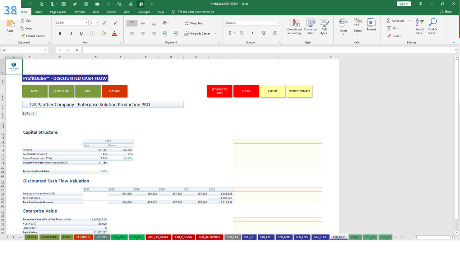Screen dimensions: 460x258
Task: Toggle Middle Align in Alignment group
Action: pos(143,23)
